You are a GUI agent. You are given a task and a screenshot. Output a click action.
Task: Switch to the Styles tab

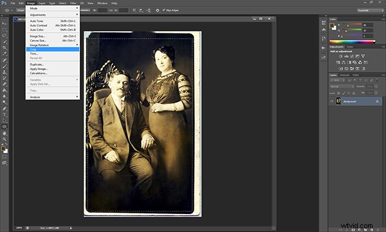pyautogui.click(x=350, y=47)
